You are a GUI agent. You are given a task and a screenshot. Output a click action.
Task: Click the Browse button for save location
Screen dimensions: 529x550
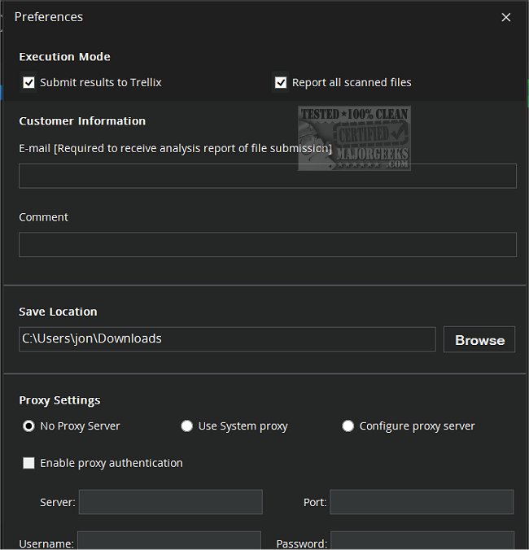(x=479, y=340)
